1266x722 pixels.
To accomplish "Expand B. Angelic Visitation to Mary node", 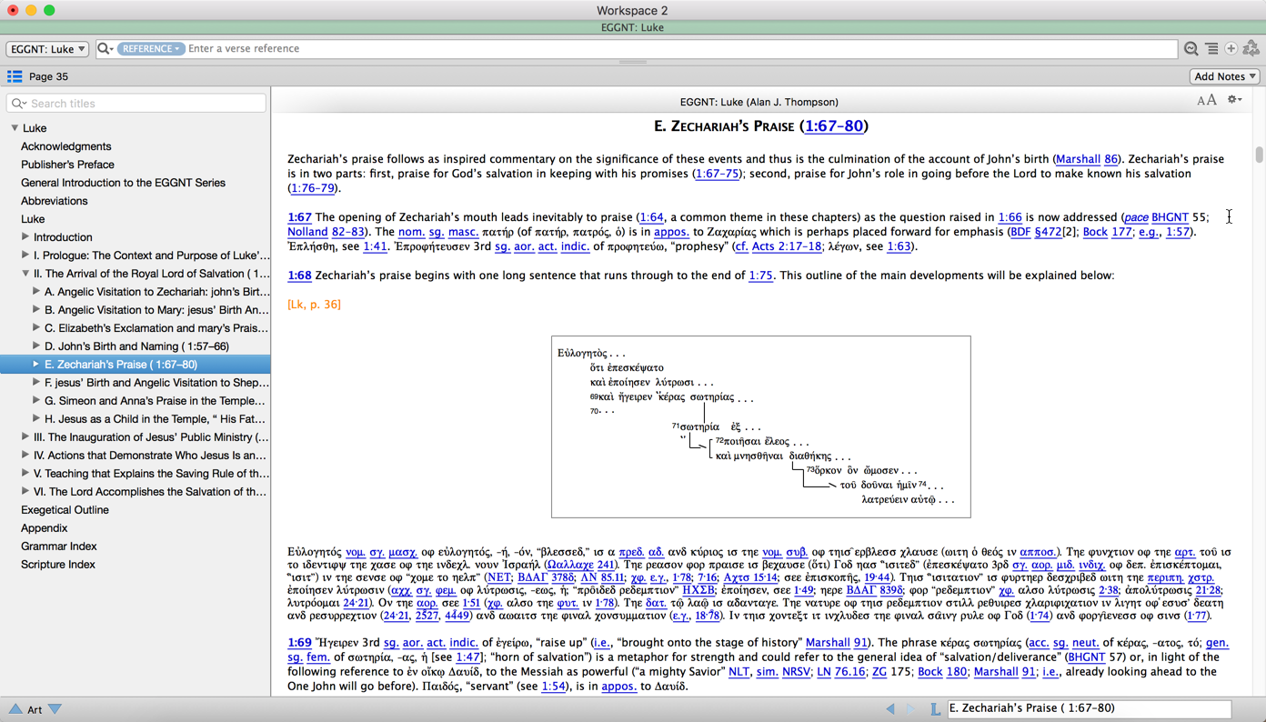I will [x=36, y=310].
